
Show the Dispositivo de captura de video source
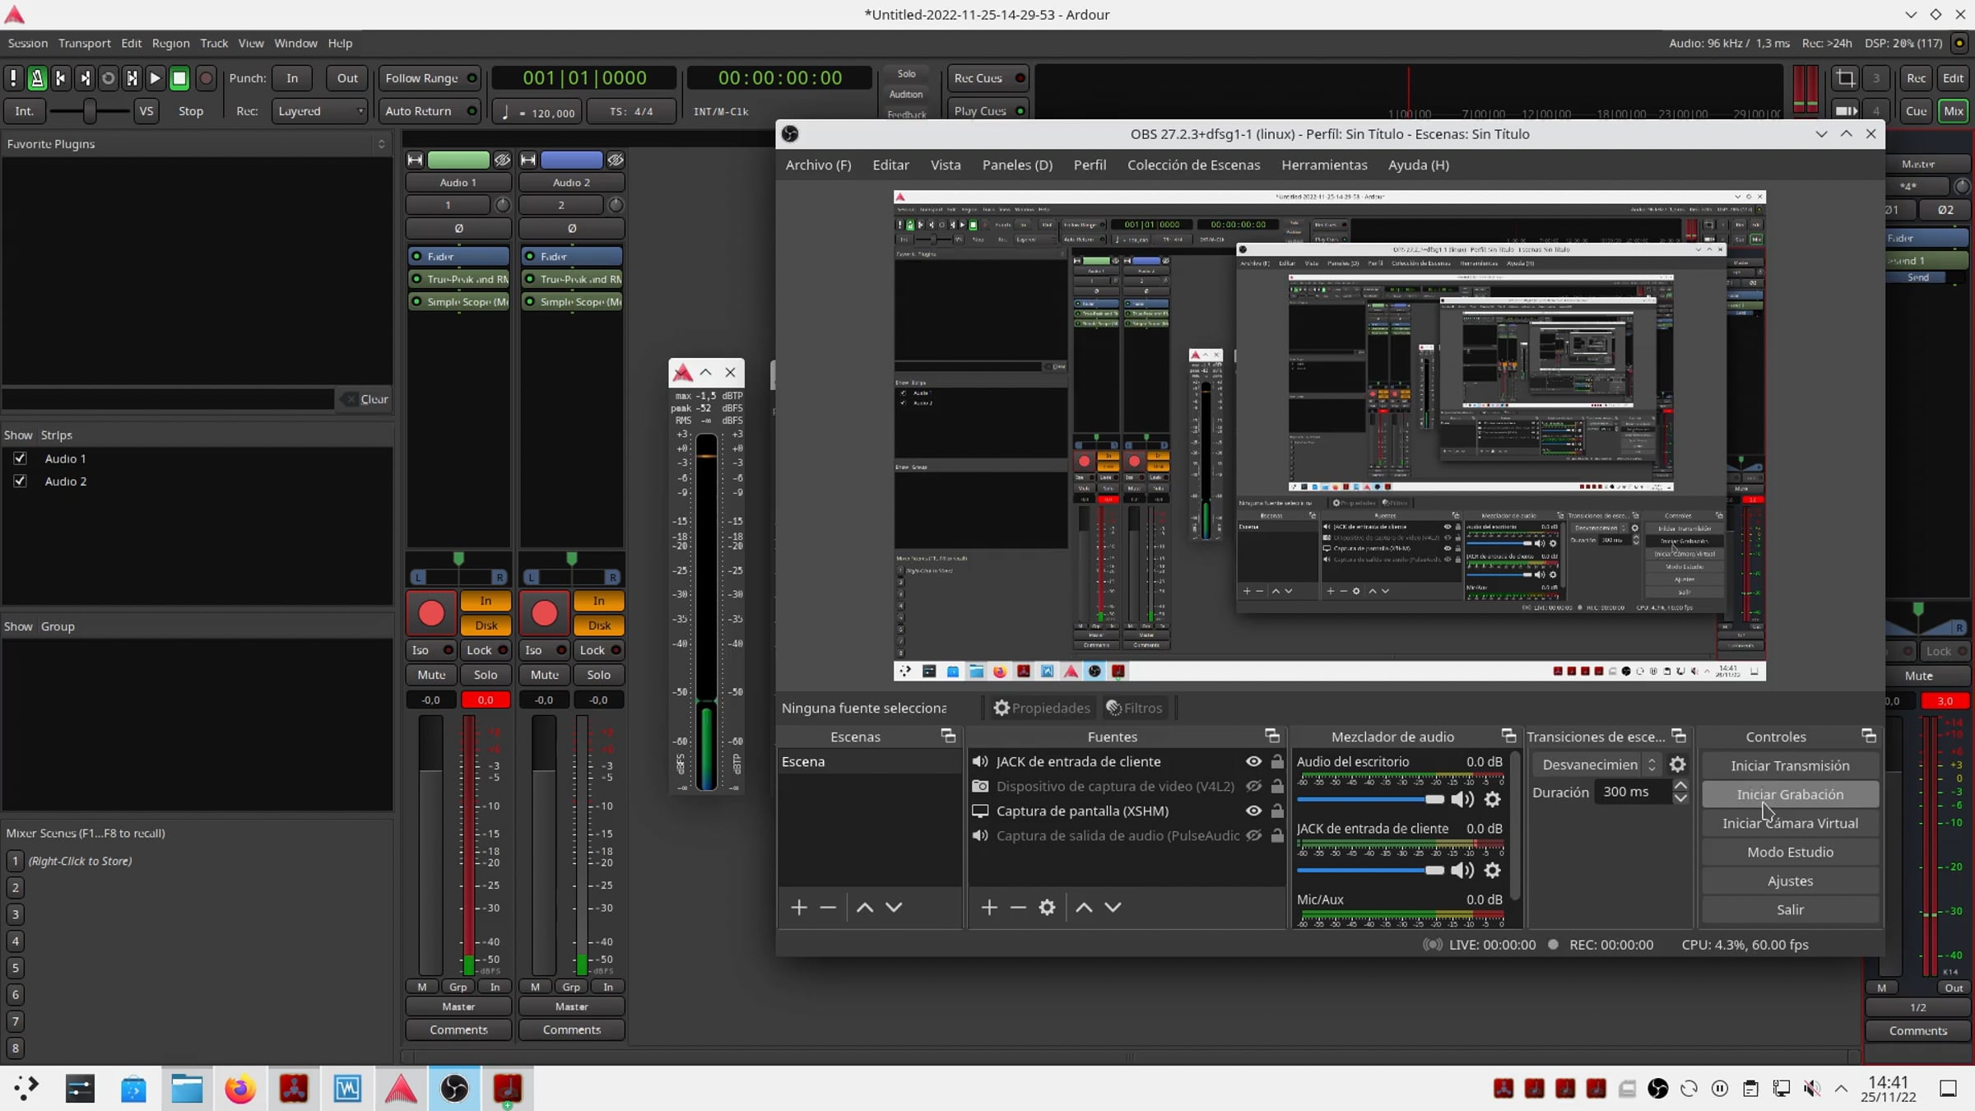1253,786
